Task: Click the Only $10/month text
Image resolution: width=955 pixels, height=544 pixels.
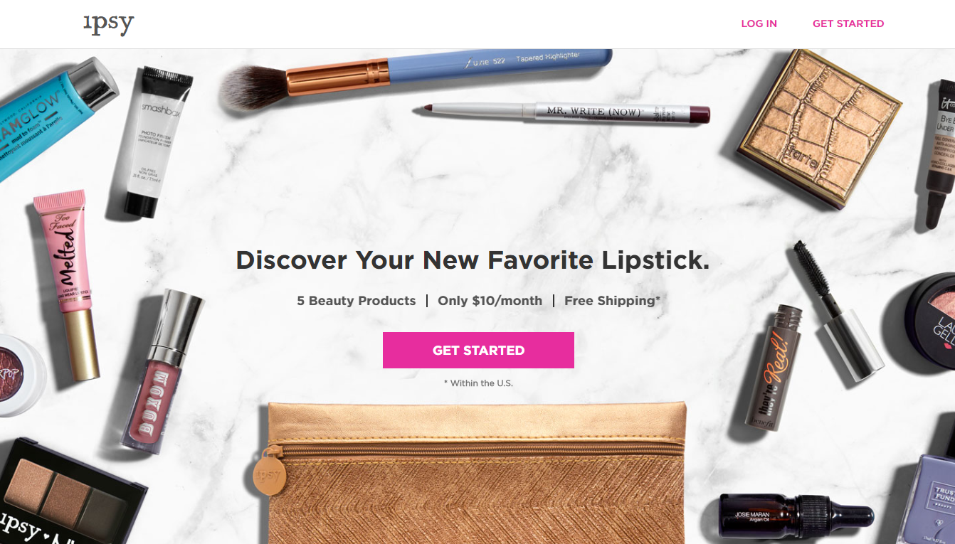Action: coord(490,301)
